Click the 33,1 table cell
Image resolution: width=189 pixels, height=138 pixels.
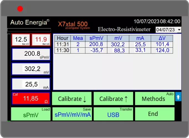pyautogui.click(x=140, y=50)
